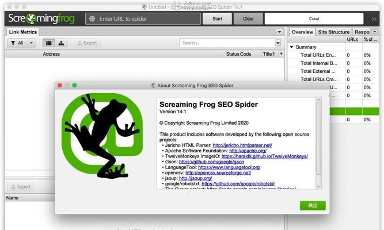Open the google/gson GitHub link

tap(211, 162)
